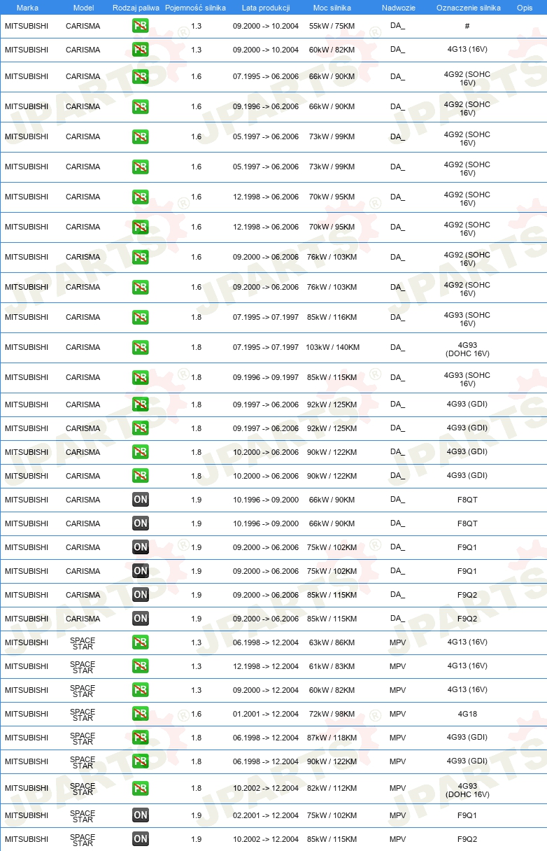The width and height of the screenshot is (547, 851).
Task: Click the petrol icon in the 60kW/82KM Carisma 1.3 row
Action: 141,50
